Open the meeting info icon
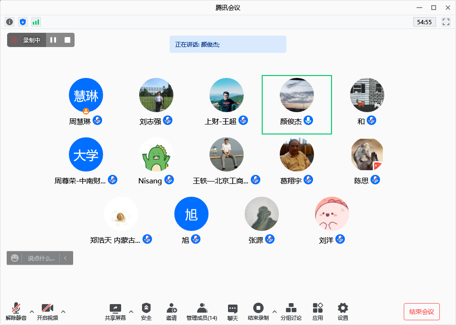456x325 pixels. pyautogui.click(x=9, y=22)
